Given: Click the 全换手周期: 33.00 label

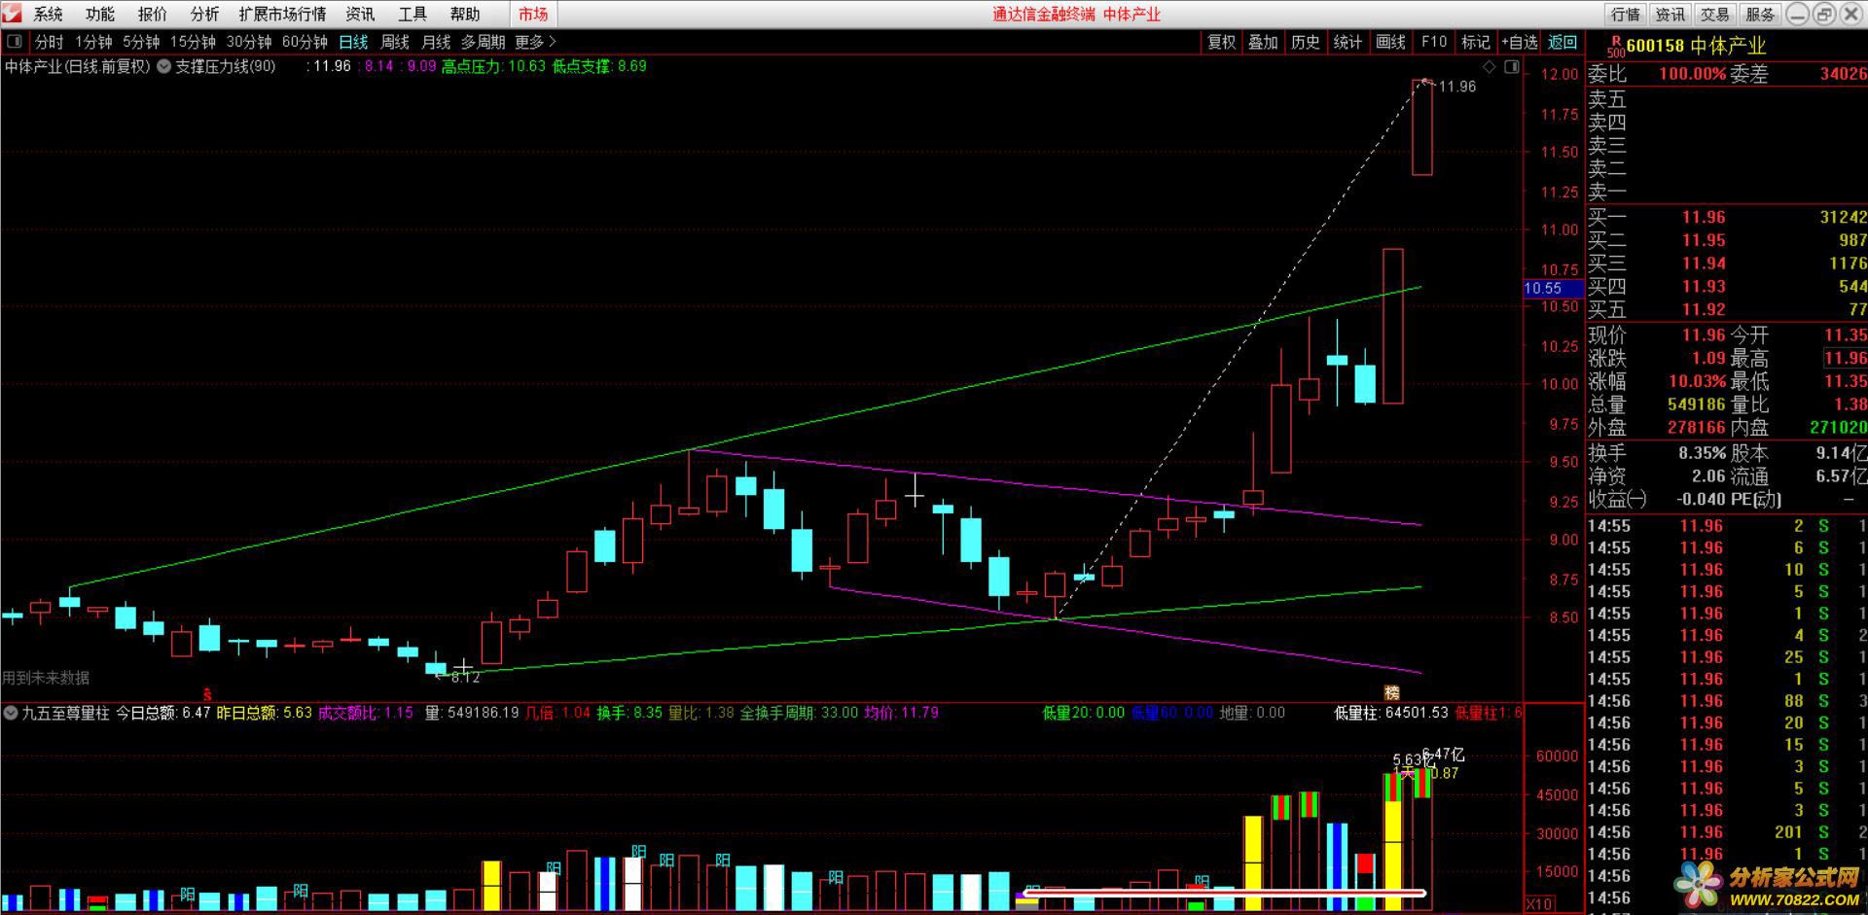Looking at the screenshot, I should pyautogui.click(x=799, y=713).
